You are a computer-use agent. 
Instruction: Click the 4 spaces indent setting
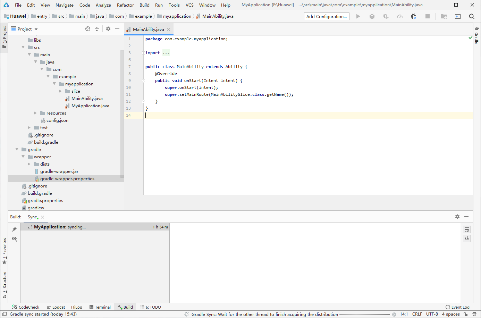(x=451, y=314)
